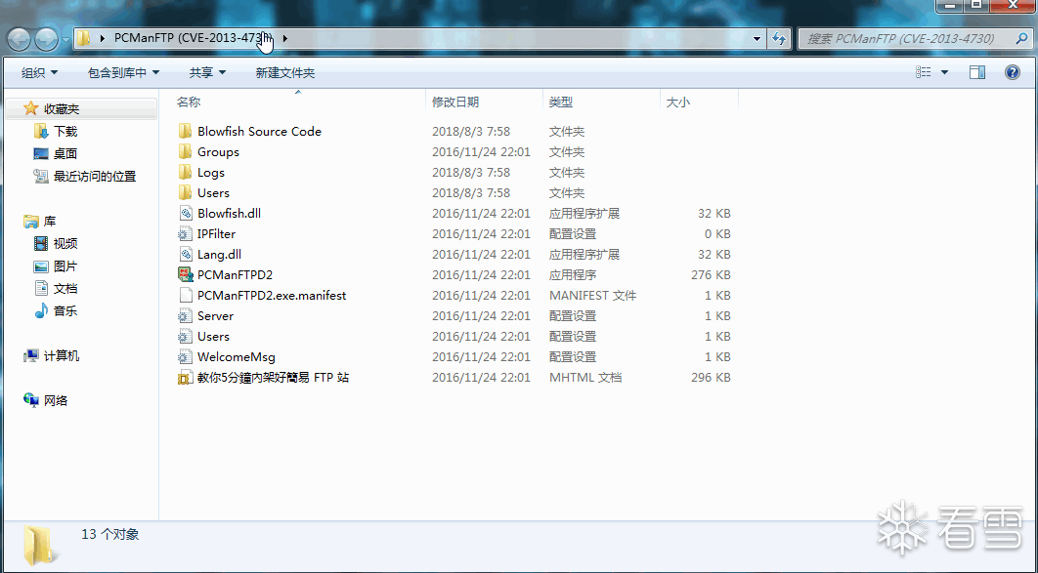Viewport: 1038px width, 573px height.
Task: Toggle the preview pane icon
Action: (x=977, y=72)
